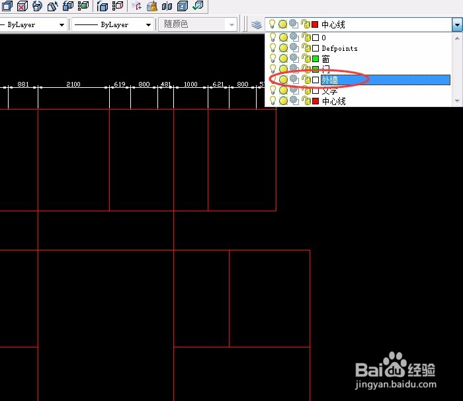Toggle the lock of 中心线 in dropdown list
Screen dimensions: 463x401
tap(306, 101)
